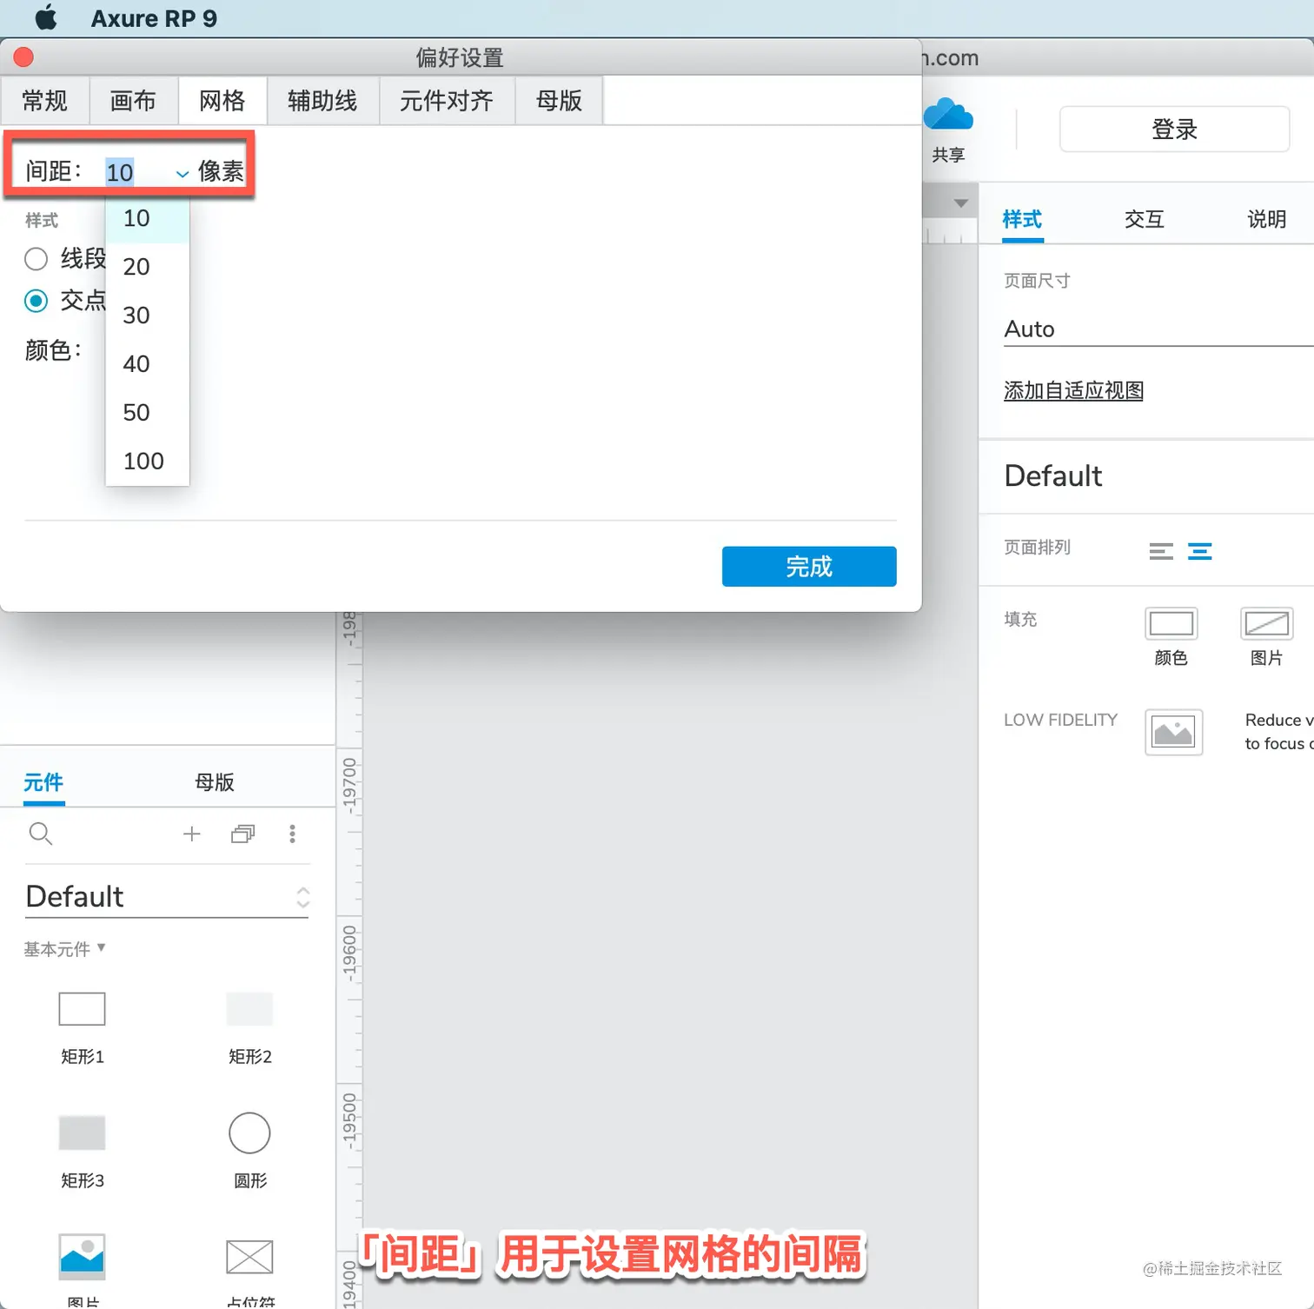Click the library copy icon
1314x1309 pixels.
point(242,834)
